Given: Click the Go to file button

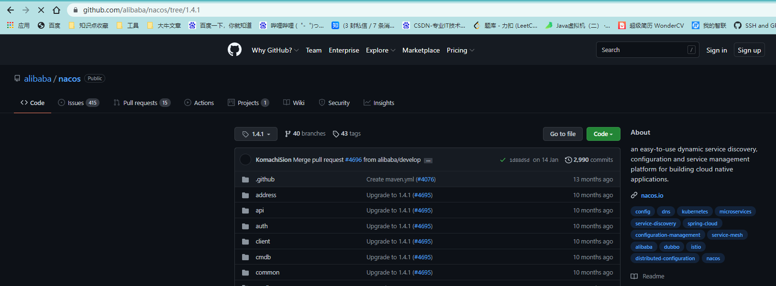Looking at the screenshot, I should click(563, 134).
